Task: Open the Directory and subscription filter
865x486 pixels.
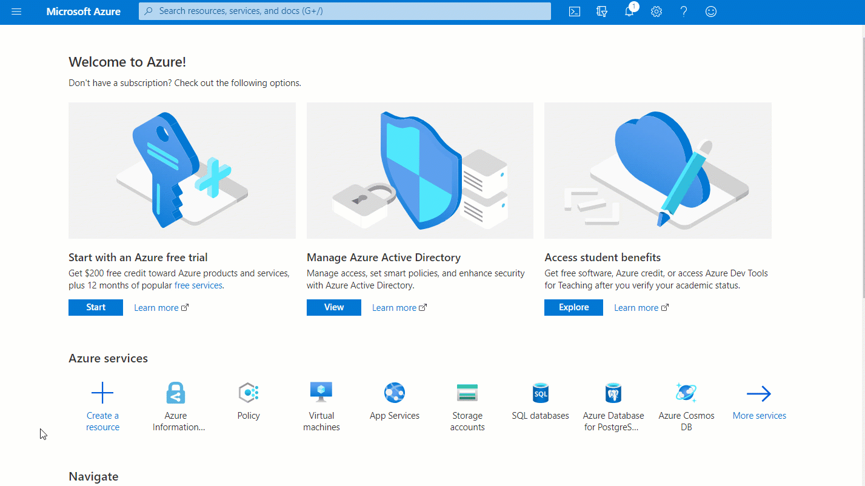Action: 602,12
